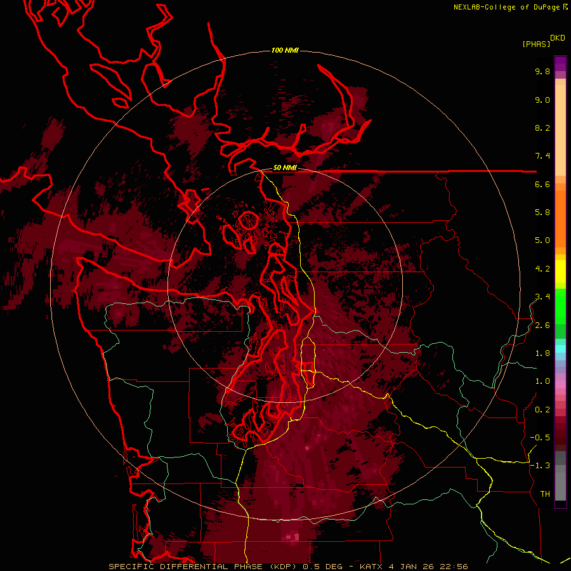Screen dimensions: 571x571
Task: Click the gray segment of the color scale
Action: click(x=560, y=477)
